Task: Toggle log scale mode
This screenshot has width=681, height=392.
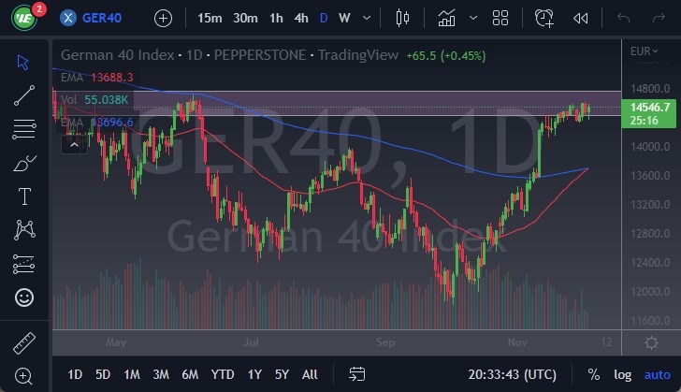Action: 622,374
